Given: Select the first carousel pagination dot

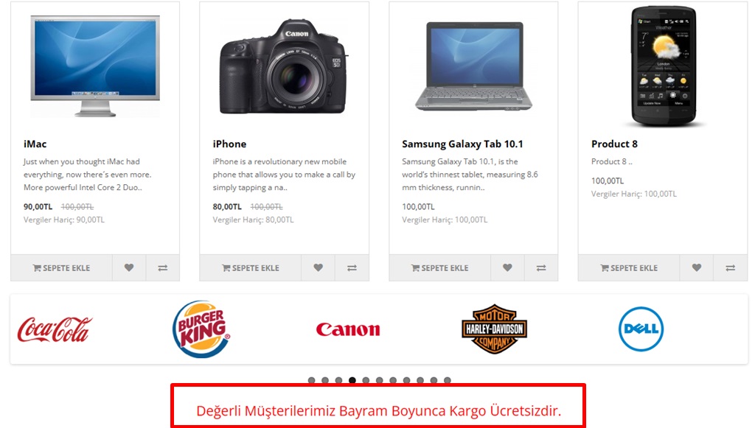Looking at the screenshot, I should pyautogui.click(x=312, y=380).
